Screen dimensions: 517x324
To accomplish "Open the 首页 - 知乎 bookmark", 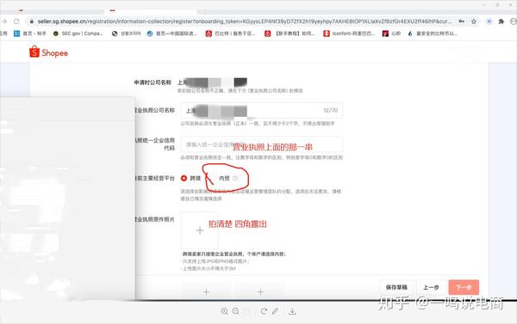I will 30,34.
